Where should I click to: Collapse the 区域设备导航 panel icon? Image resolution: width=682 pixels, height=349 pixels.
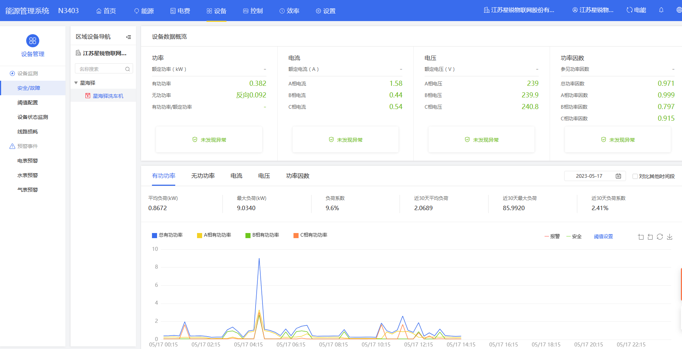pos(129,37)
